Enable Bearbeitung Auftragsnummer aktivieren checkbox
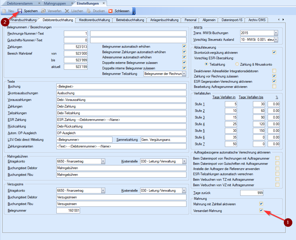 pos(274,86)
